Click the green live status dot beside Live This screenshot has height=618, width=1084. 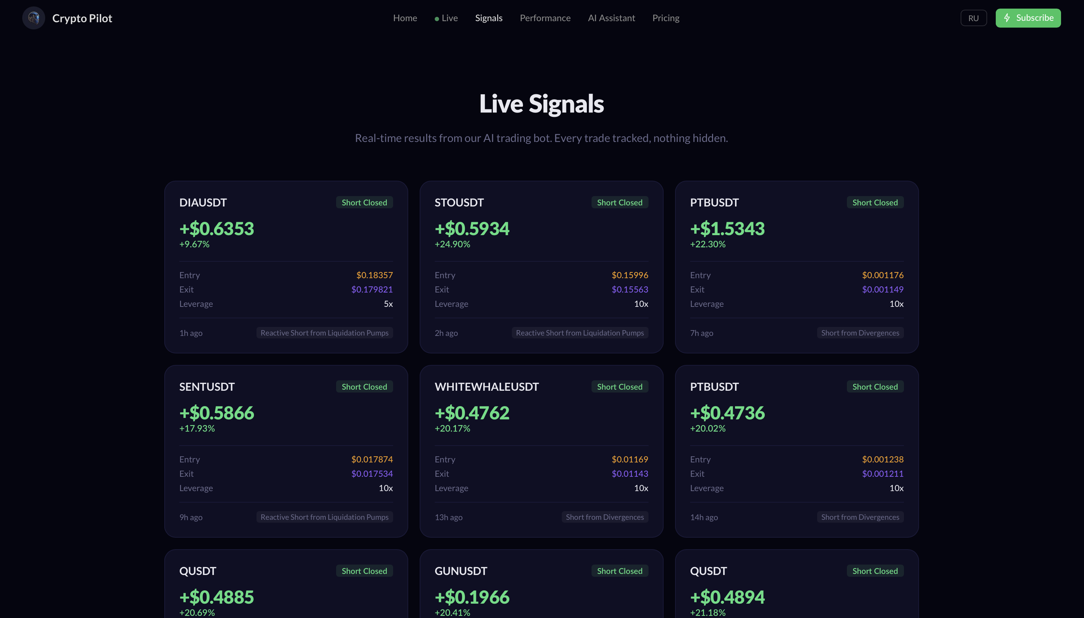[437, 19]
